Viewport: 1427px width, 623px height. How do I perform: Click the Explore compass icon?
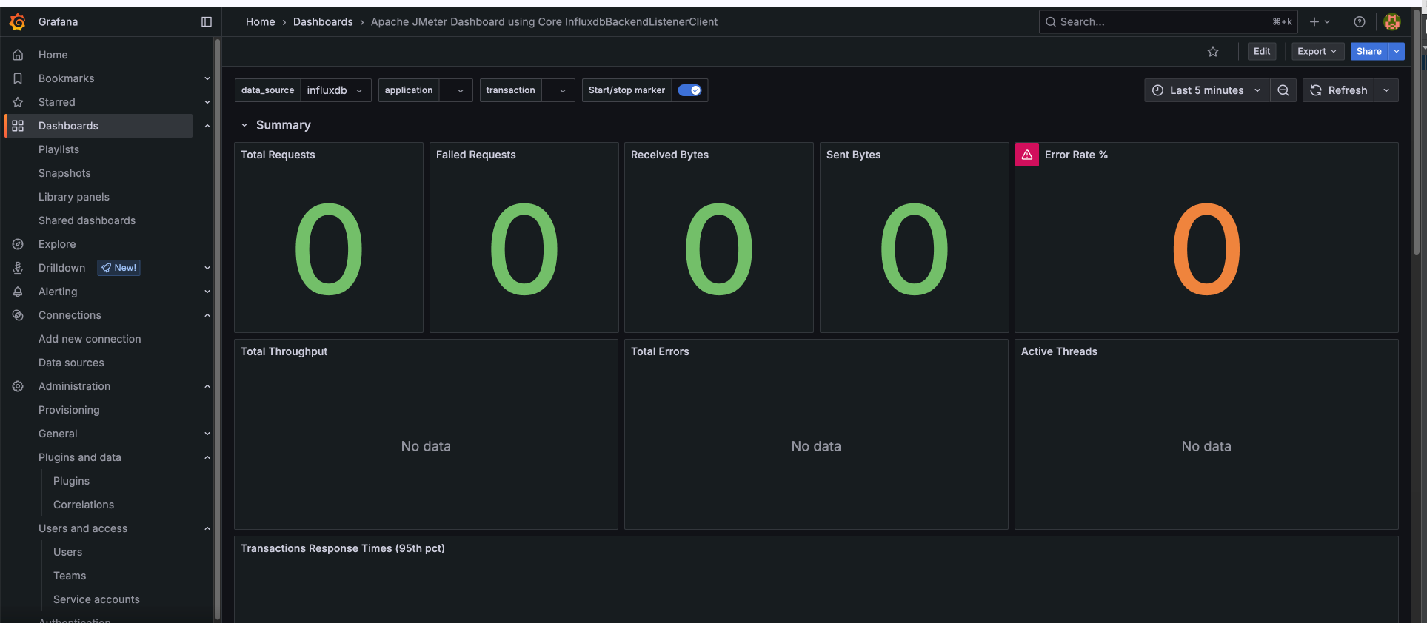pyautogui.click(x=18, y=244)
